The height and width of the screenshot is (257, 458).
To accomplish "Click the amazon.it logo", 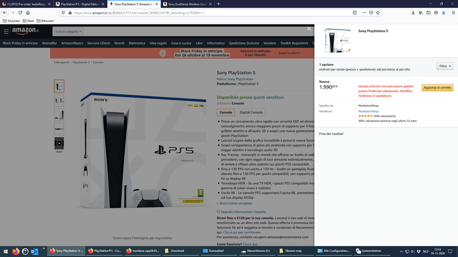I will 25,31.
